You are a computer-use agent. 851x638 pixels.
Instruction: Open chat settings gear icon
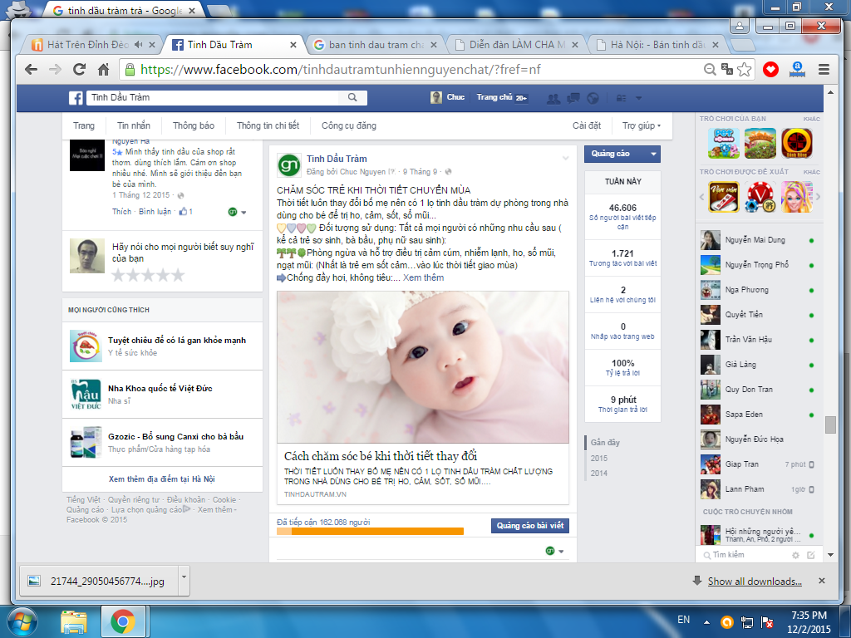tap(795, 555)
